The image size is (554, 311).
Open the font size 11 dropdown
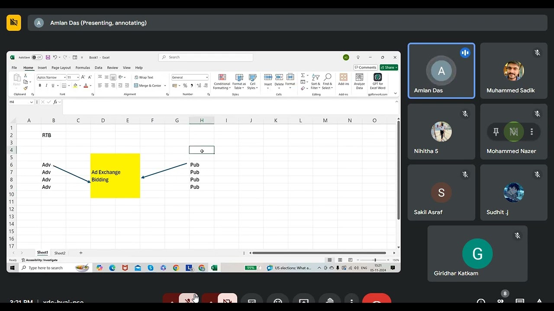78,77
